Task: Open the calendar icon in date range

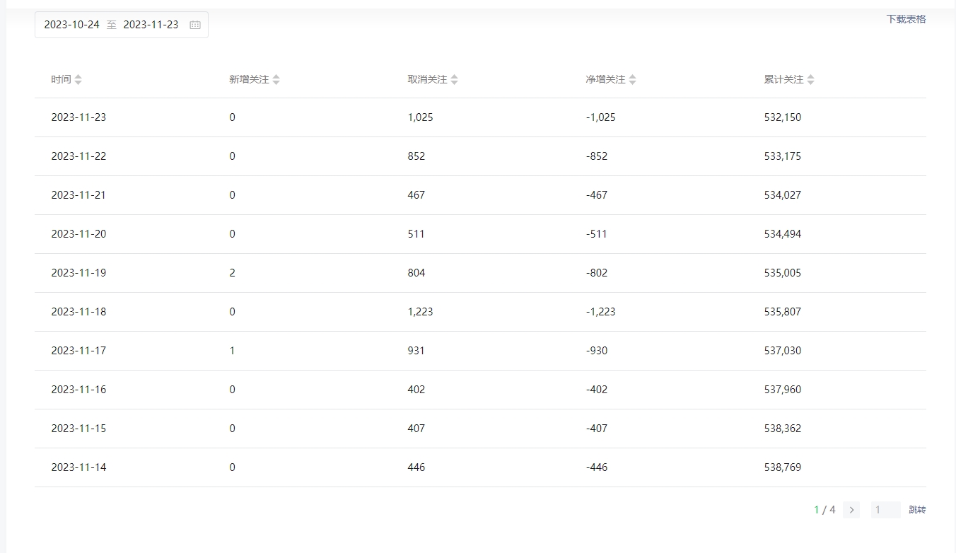Action: 195,25
